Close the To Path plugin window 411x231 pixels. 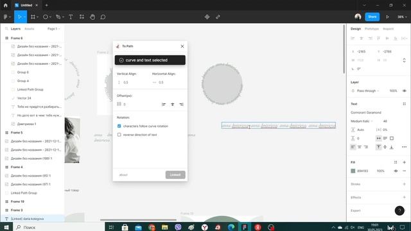point(182,46)
